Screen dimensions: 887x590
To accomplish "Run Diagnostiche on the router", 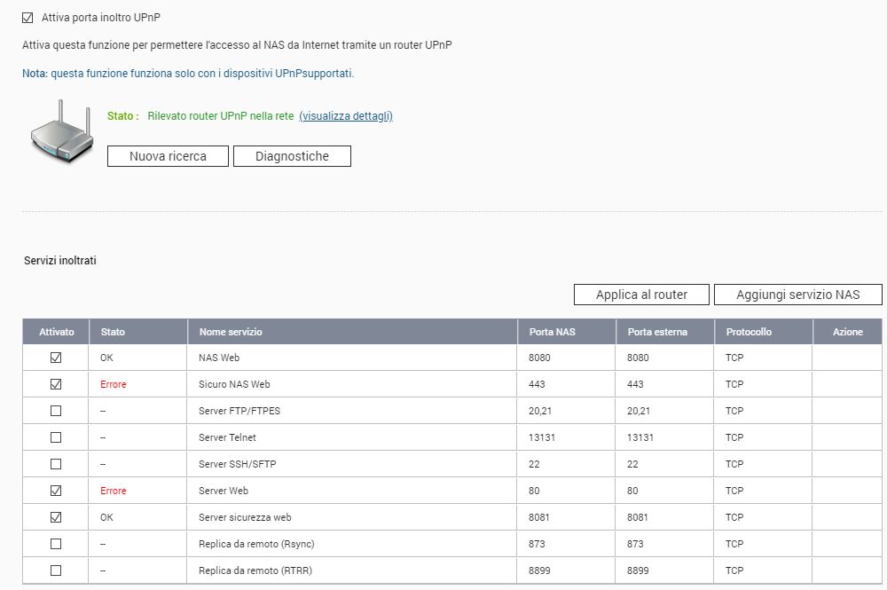I will [x=292, y=156].
